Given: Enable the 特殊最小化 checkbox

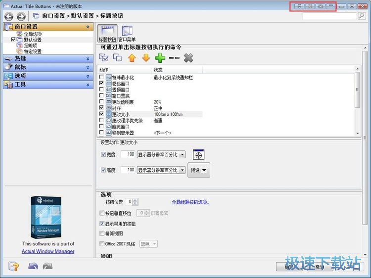Looking at the screenshot, I should [x=101, y=77].
